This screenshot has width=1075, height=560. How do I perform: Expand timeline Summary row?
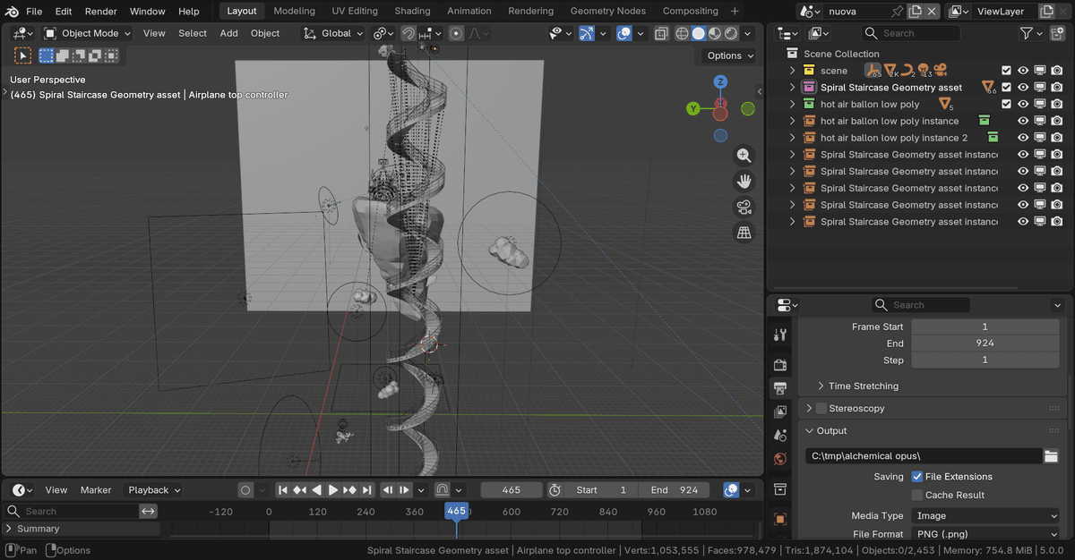coord(9,529)
